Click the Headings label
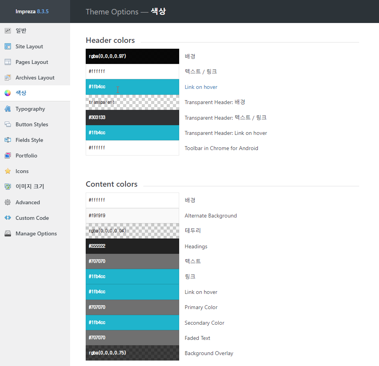The width and height of the screenshot is (379, 366). pyautogui.click(x=196, y=246)
